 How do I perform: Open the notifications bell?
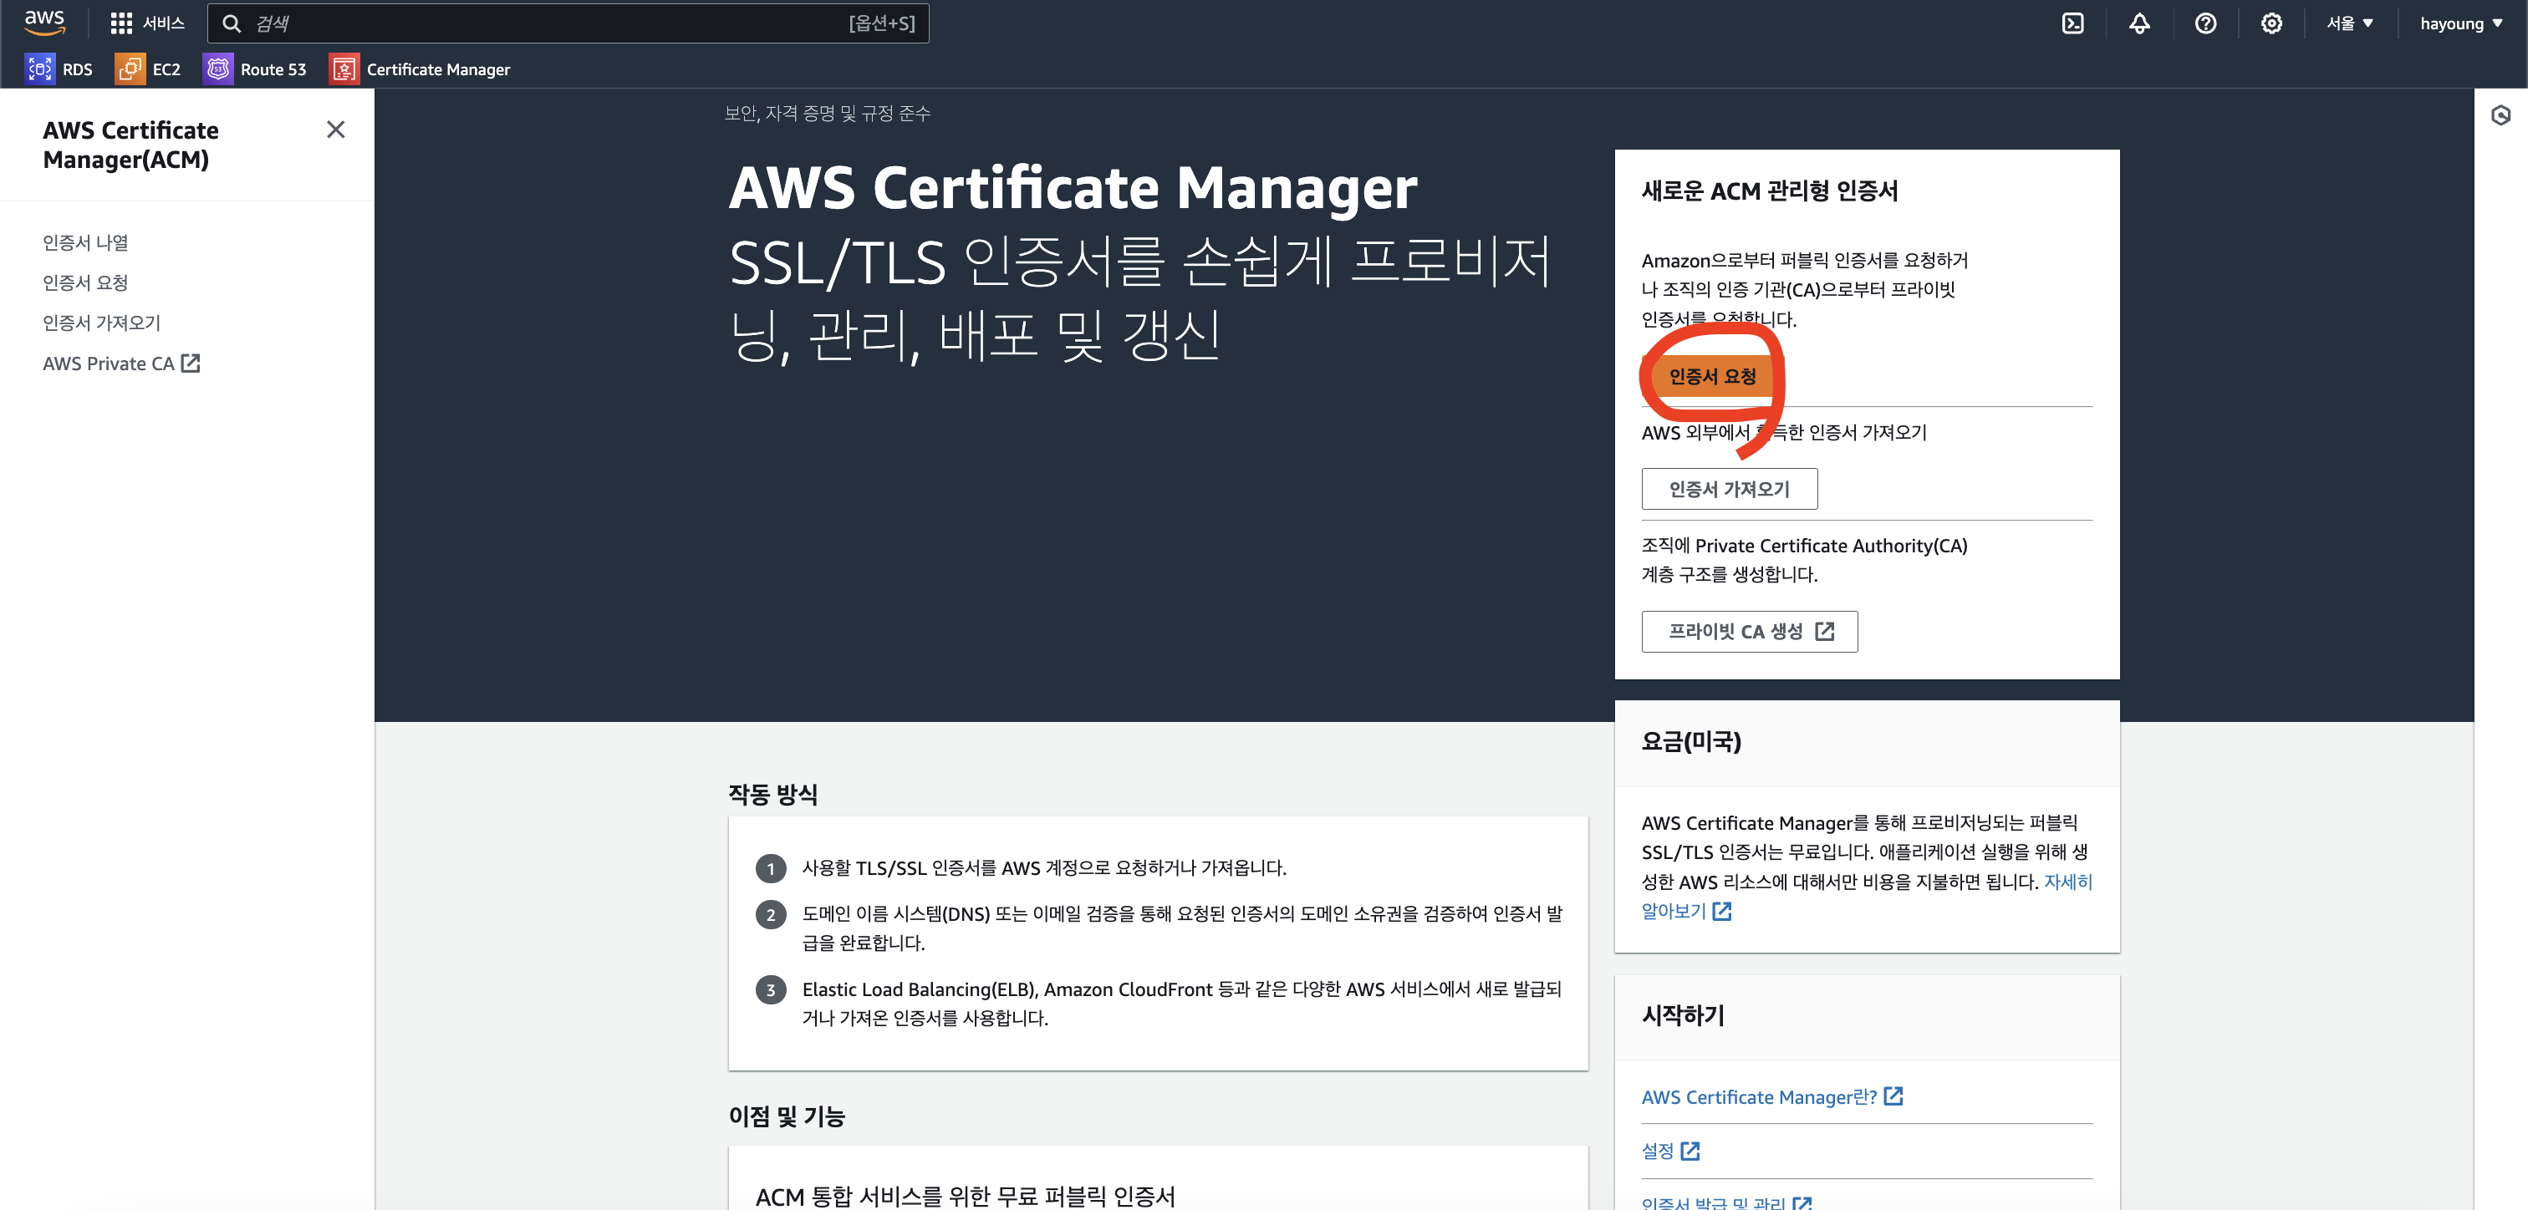2138,23
